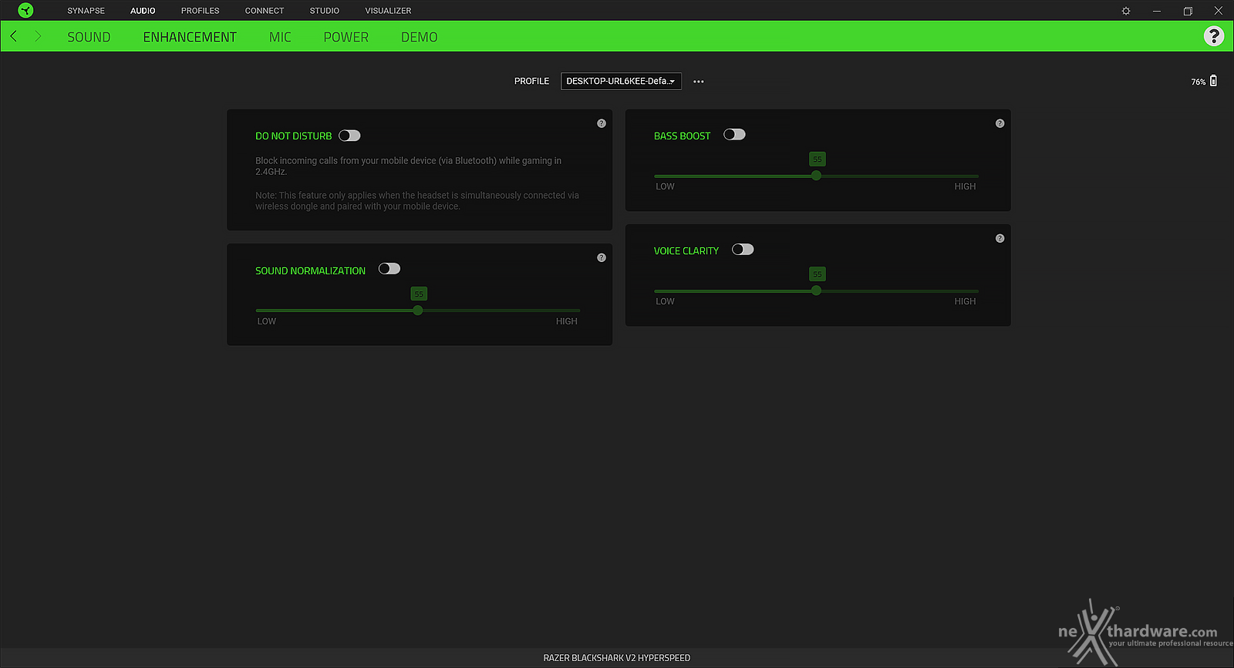The height and width of the screenshot is (668, 1234).
Task: Click HIGH label under Sound Normalization
Action: tap(567, 321)
